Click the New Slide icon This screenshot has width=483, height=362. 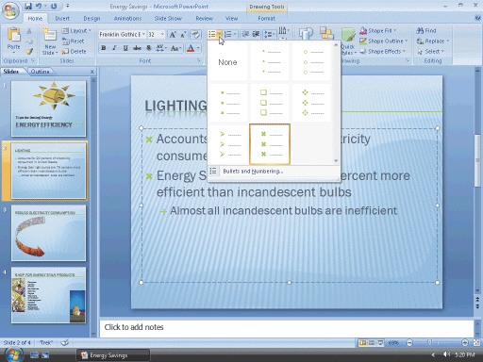(x=50, y=35)
